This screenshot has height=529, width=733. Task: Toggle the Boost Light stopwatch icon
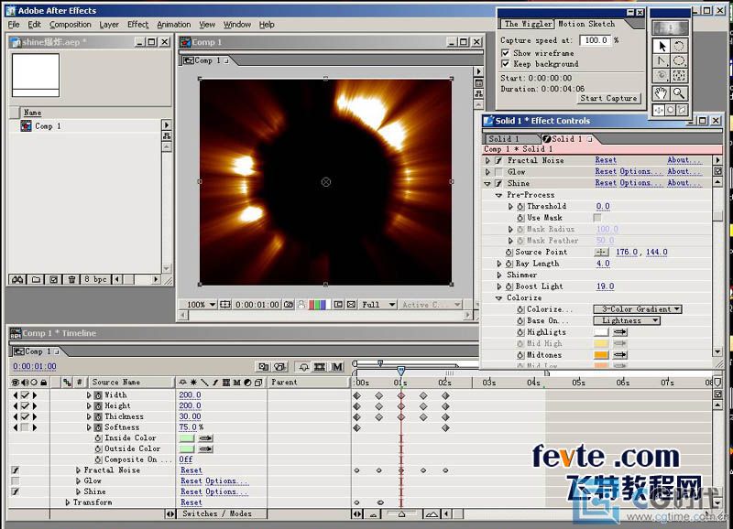pyautogui.click(x=509, y=286)
